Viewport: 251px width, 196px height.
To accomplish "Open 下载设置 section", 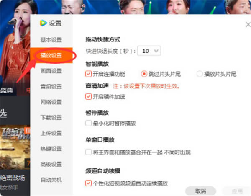I will 51,118.
